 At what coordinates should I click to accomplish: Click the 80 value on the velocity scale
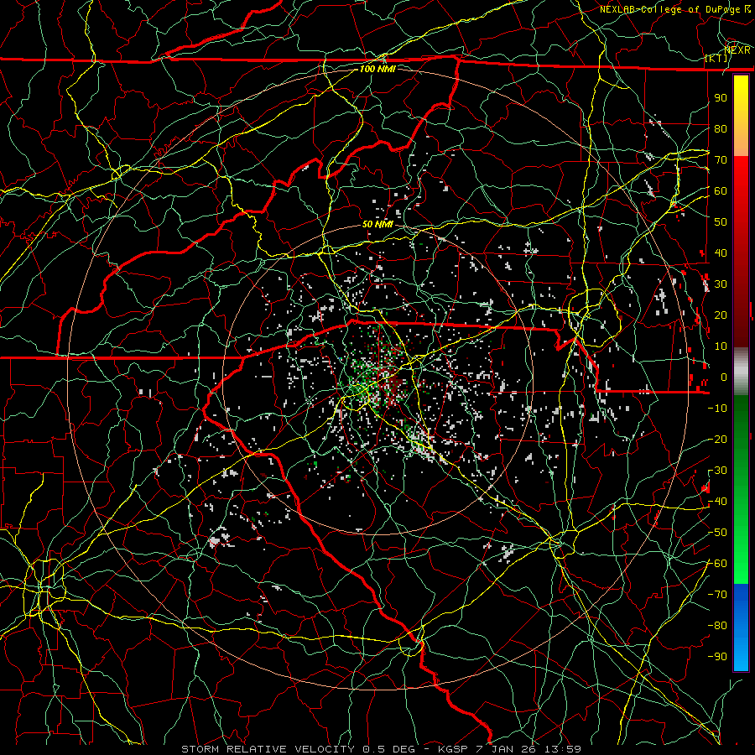click(x=721, y=128)
